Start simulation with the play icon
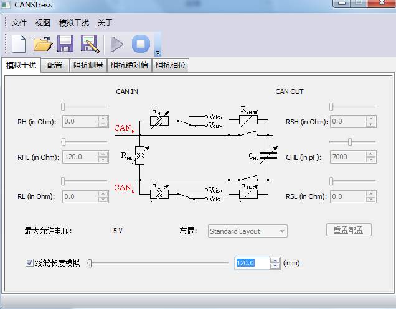Image resolution: width=396 pixels, height=309 pixels. pos(116,44)
